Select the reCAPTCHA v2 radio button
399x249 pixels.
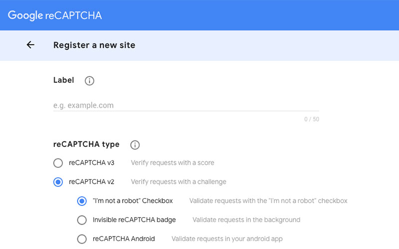pos(58,182)
